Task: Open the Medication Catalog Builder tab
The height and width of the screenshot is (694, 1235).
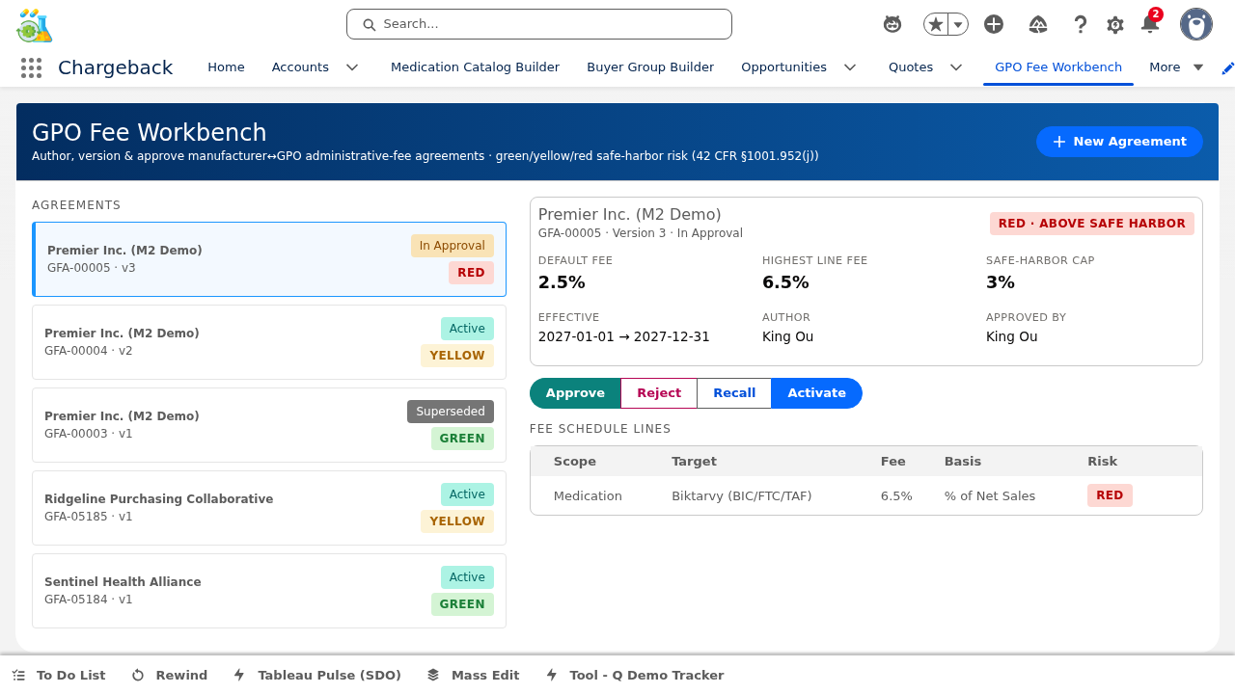Action: (475, 67)
